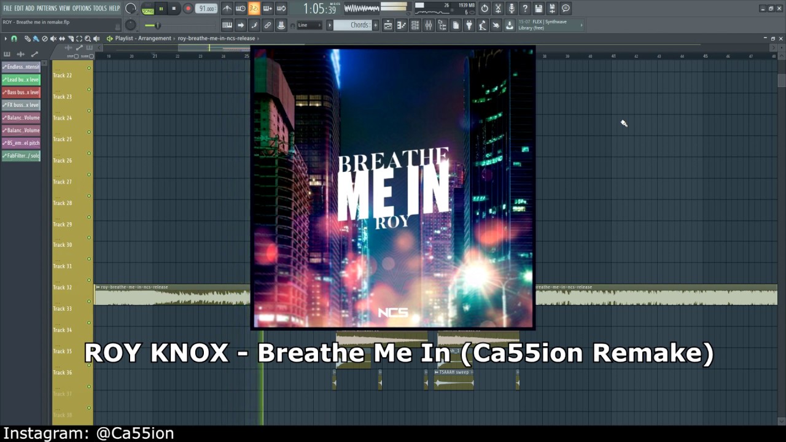Open the Channel rack icon
Image resolution: width=786 pixels, height=442 pixels.
(x=415, y=25)
